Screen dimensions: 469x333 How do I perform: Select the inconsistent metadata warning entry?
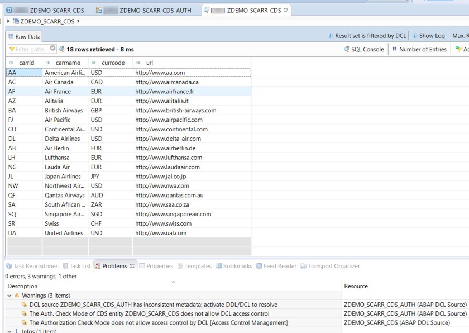point(153,305)
